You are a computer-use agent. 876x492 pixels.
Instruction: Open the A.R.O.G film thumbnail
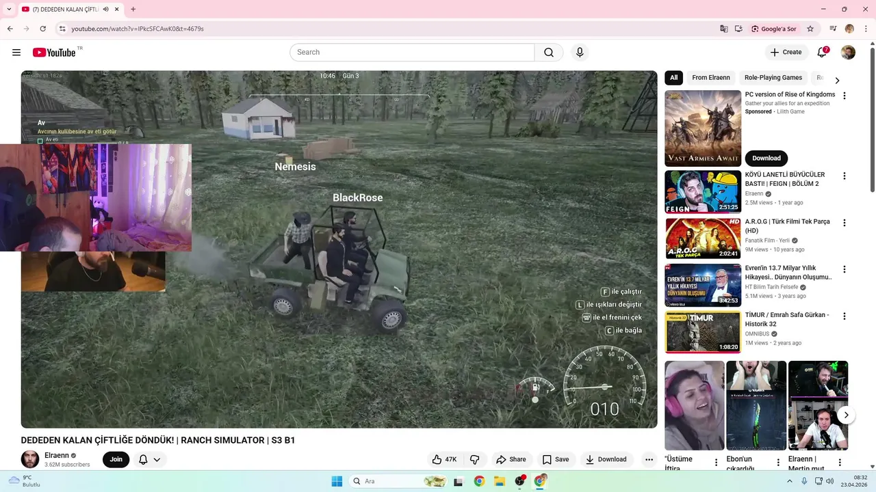click(x=703, y=238)
